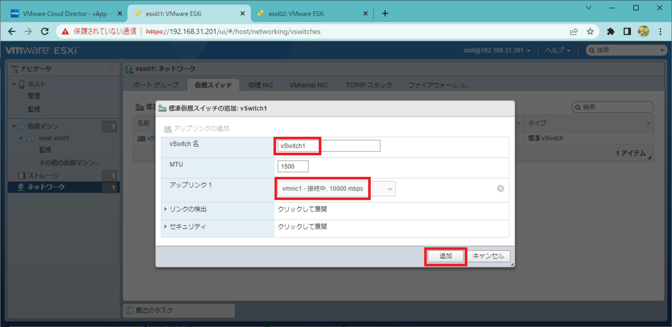Click the vSwitch list search box
Viewport: 672px width, 327px height.
pos(613,107)
